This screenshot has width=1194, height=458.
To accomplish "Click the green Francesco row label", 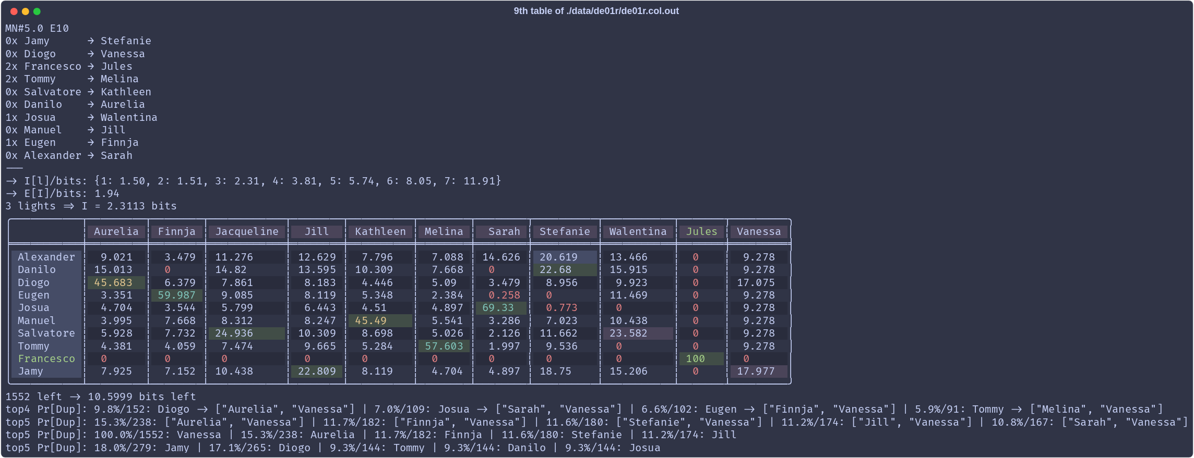I will point(46,358).
